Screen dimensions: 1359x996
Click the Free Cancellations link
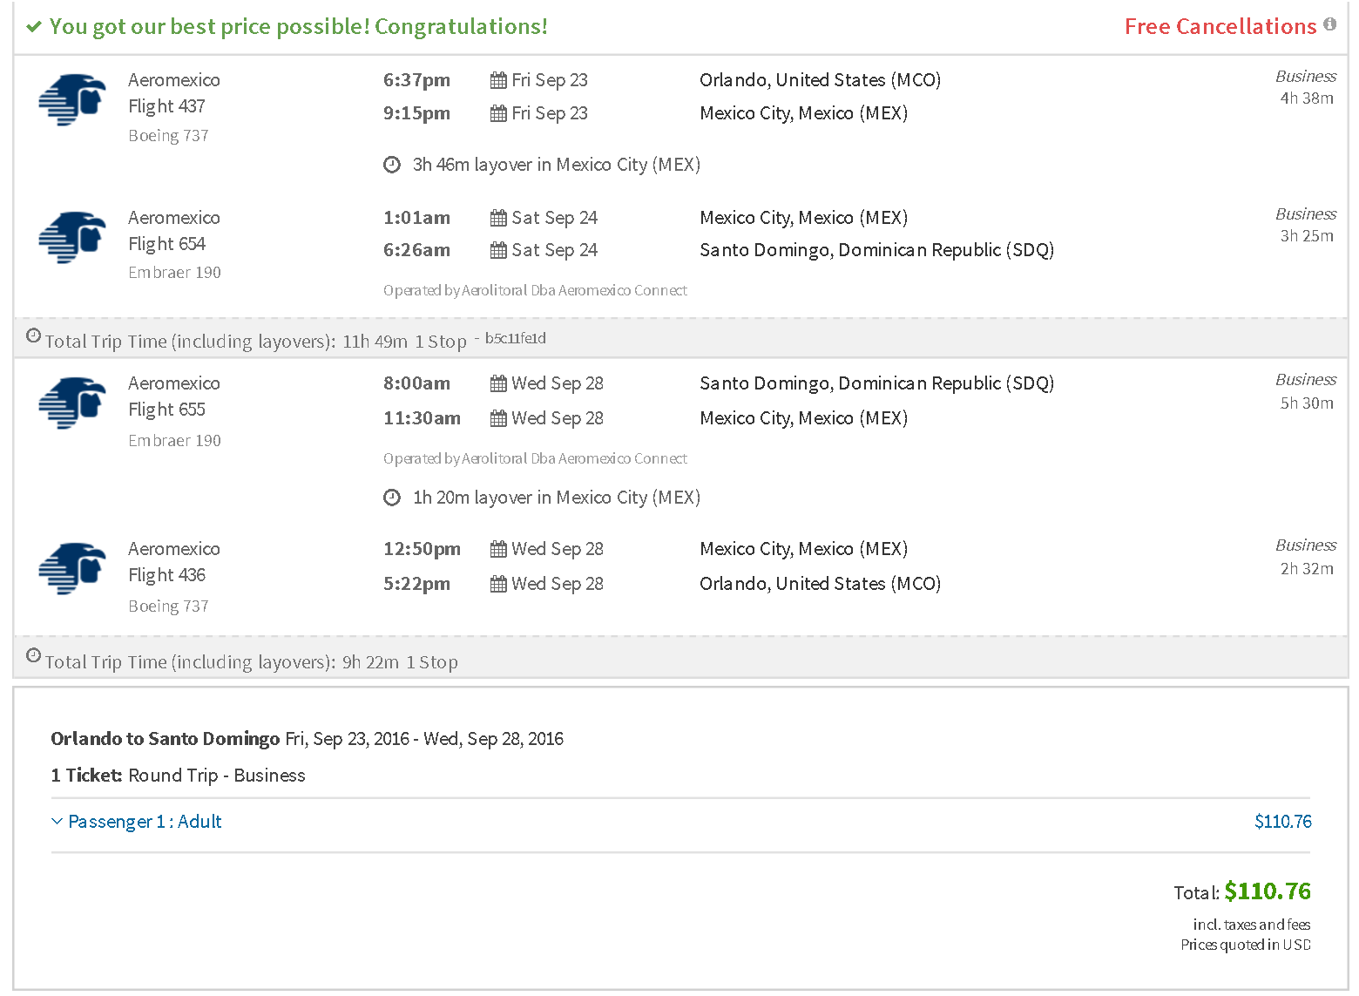[x=1220, y=26]
